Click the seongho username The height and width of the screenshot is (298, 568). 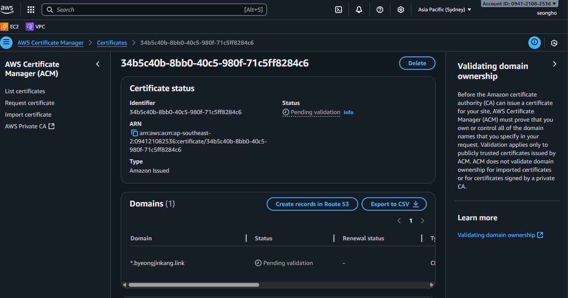tap(547, 13)
